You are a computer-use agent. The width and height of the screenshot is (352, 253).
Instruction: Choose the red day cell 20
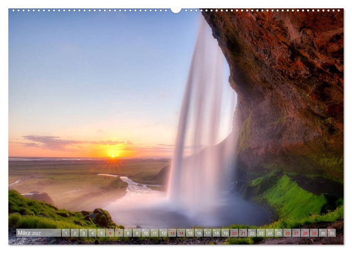[x=234, y=233]
